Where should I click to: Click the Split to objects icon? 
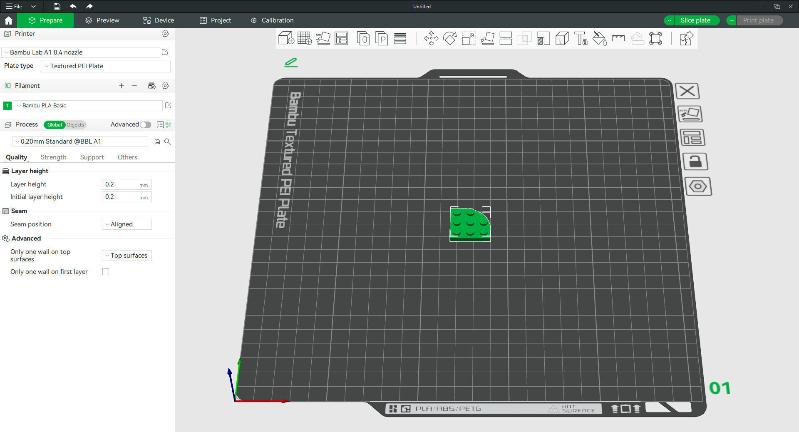tap(363, 39)
